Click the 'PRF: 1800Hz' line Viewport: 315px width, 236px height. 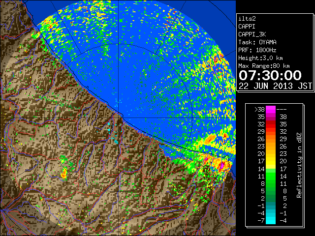point(257,50)
